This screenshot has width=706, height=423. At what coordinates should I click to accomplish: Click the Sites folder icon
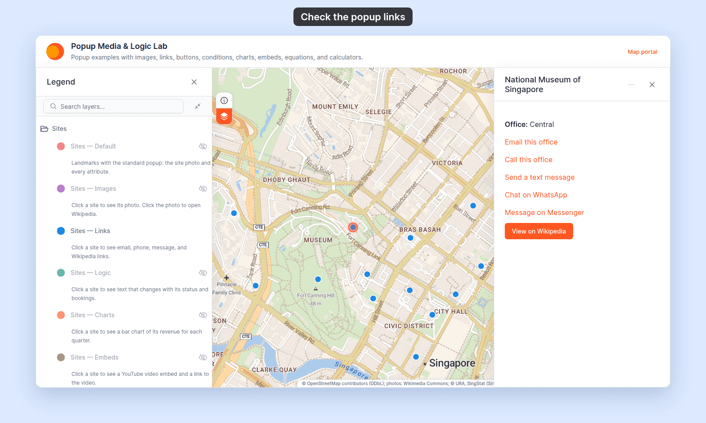(44, 129)
